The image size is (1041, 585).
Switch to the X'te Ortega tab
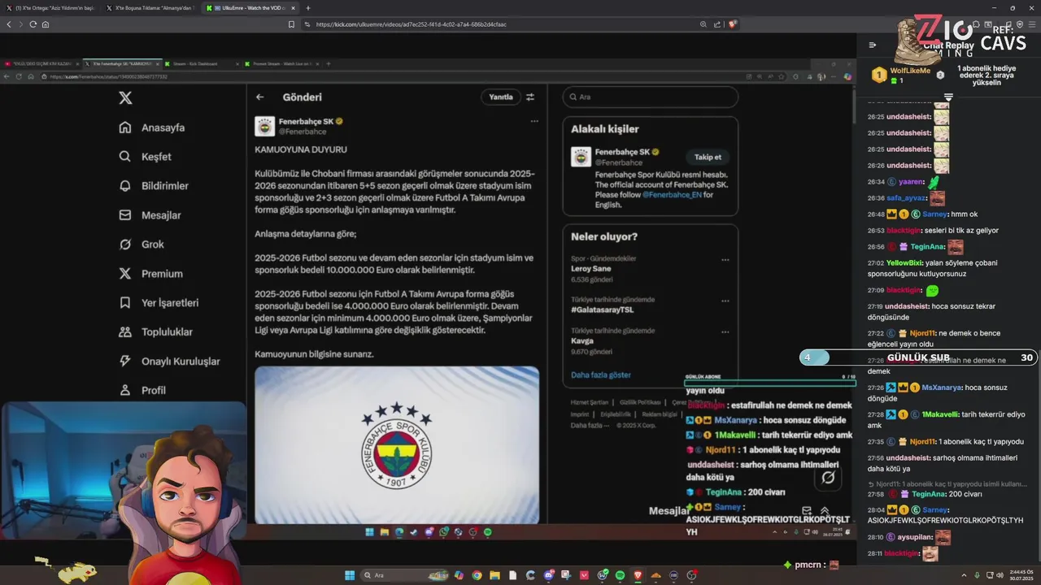coord(51,7)
